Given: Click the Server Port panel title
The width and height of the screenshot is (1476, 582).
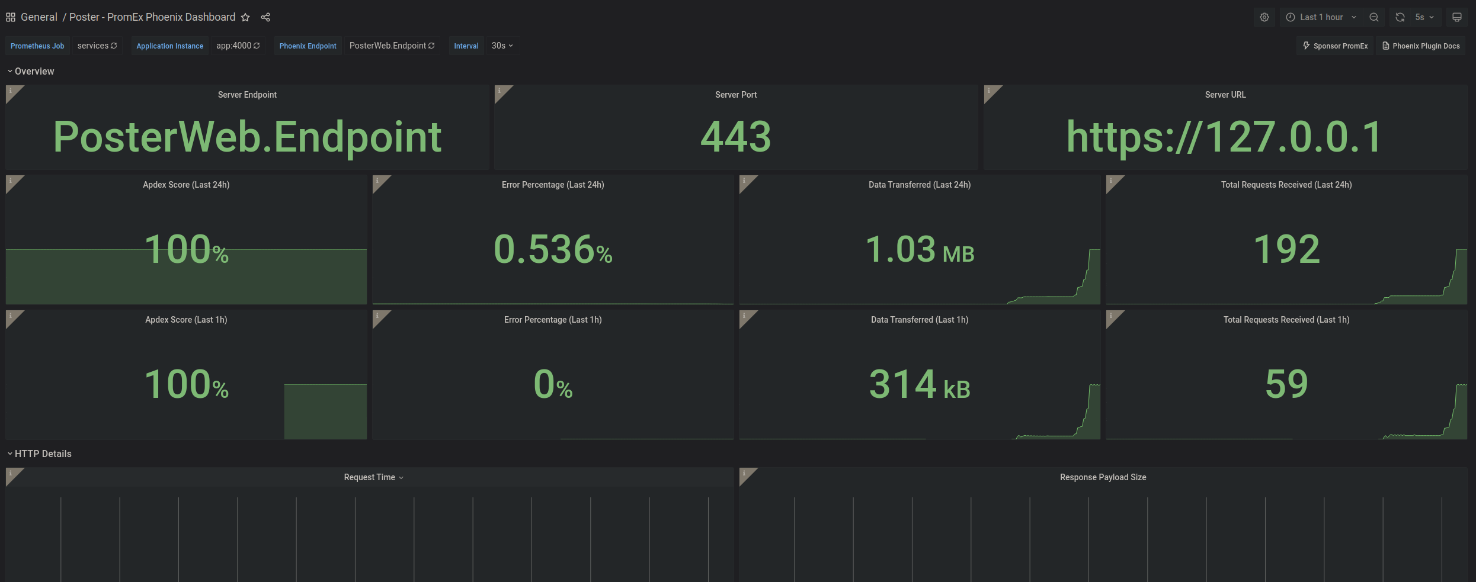Looking at the screenshot, I should coord(736,95).
